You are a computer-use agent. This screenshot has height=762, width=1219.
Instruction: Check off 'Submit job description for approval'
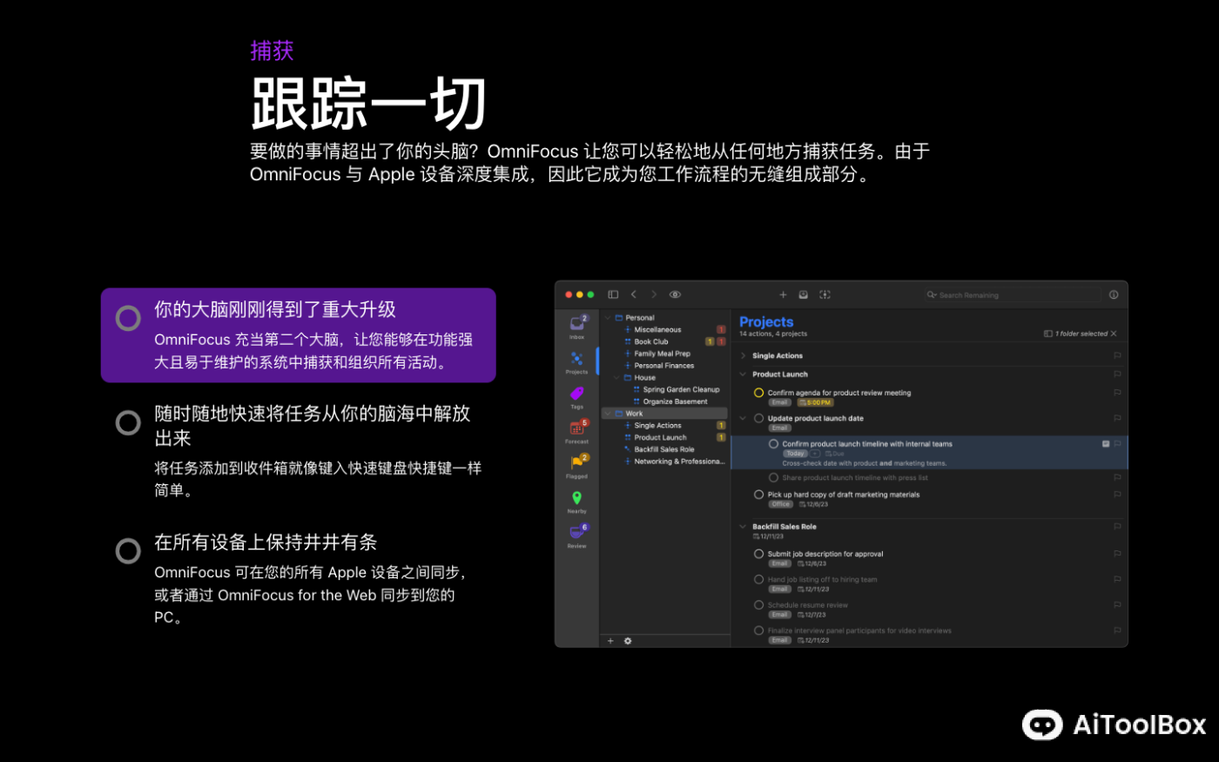[758, 554]
